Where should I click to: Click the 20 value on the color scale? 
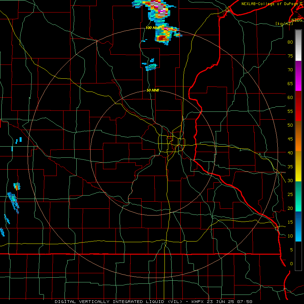[290, 208]
